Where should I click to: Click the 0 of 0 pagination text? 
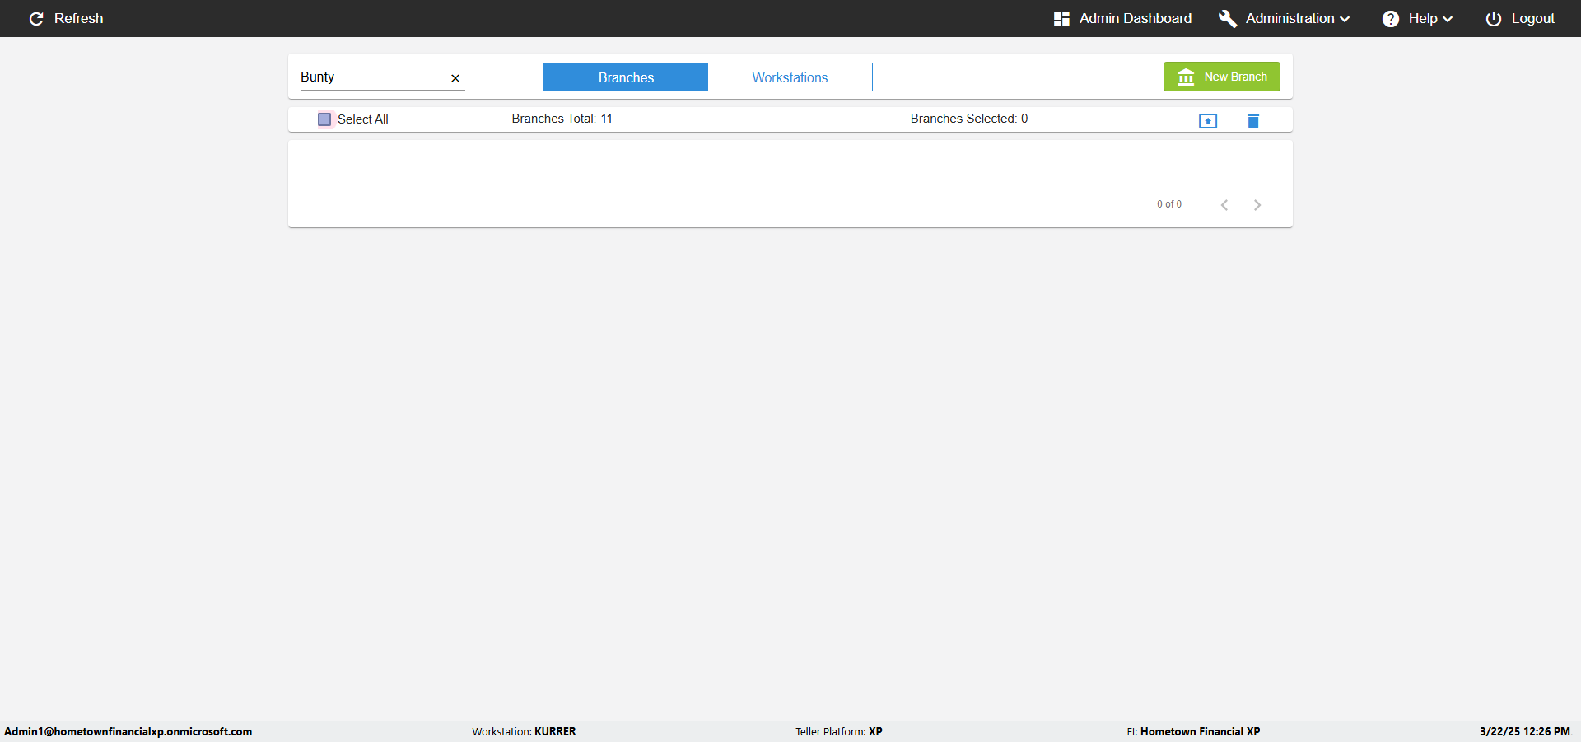click(1169, 204)
